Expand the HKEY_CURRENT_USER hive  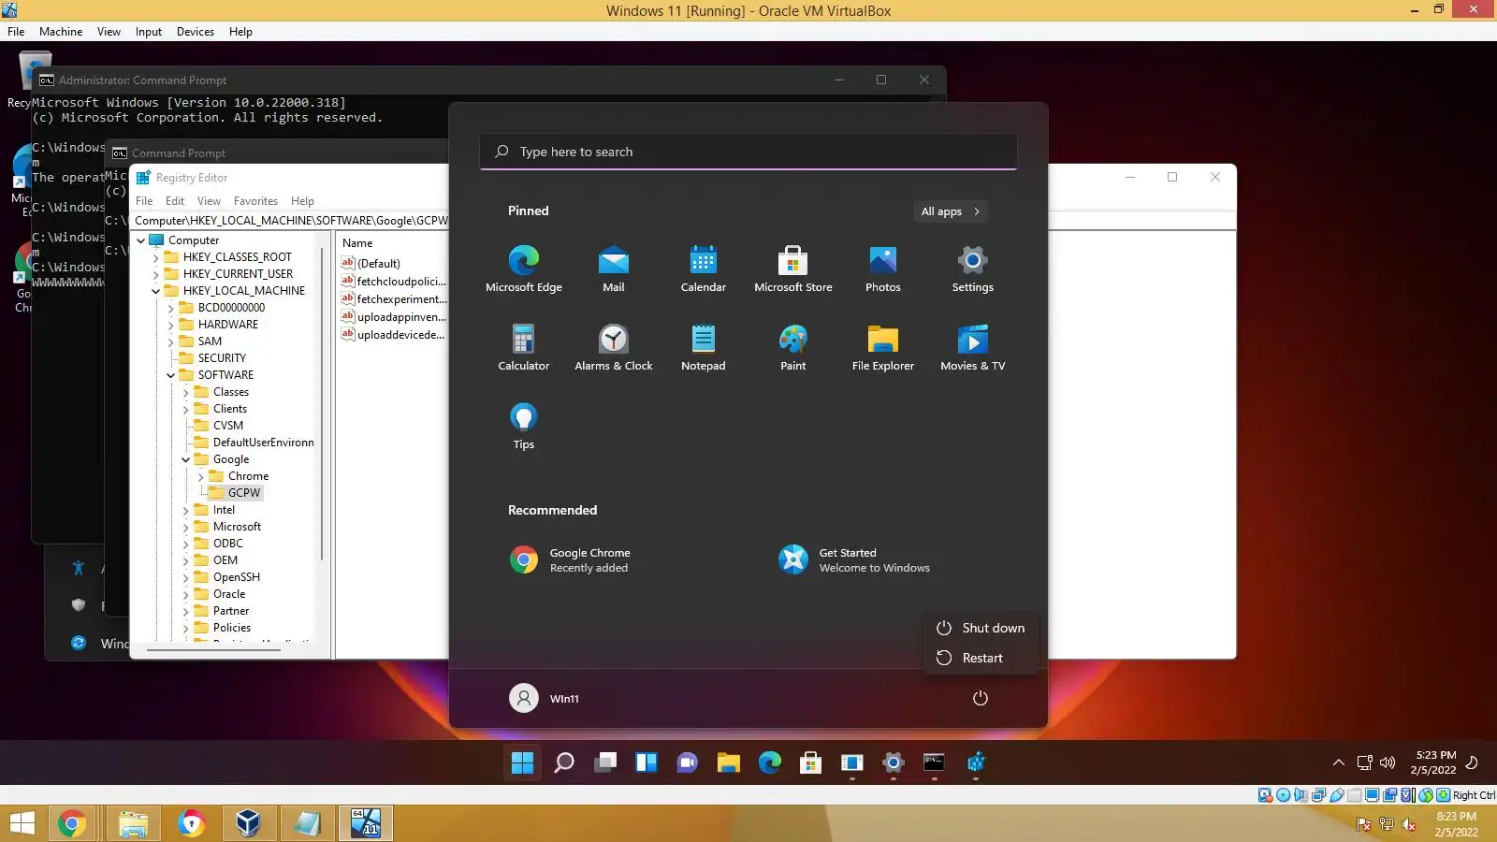click(x=156, y=274)
